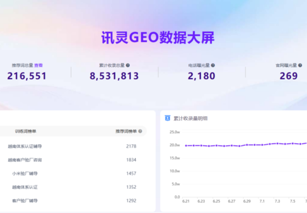
Task: Click the chart data point at 6.29
Action: 247,145
